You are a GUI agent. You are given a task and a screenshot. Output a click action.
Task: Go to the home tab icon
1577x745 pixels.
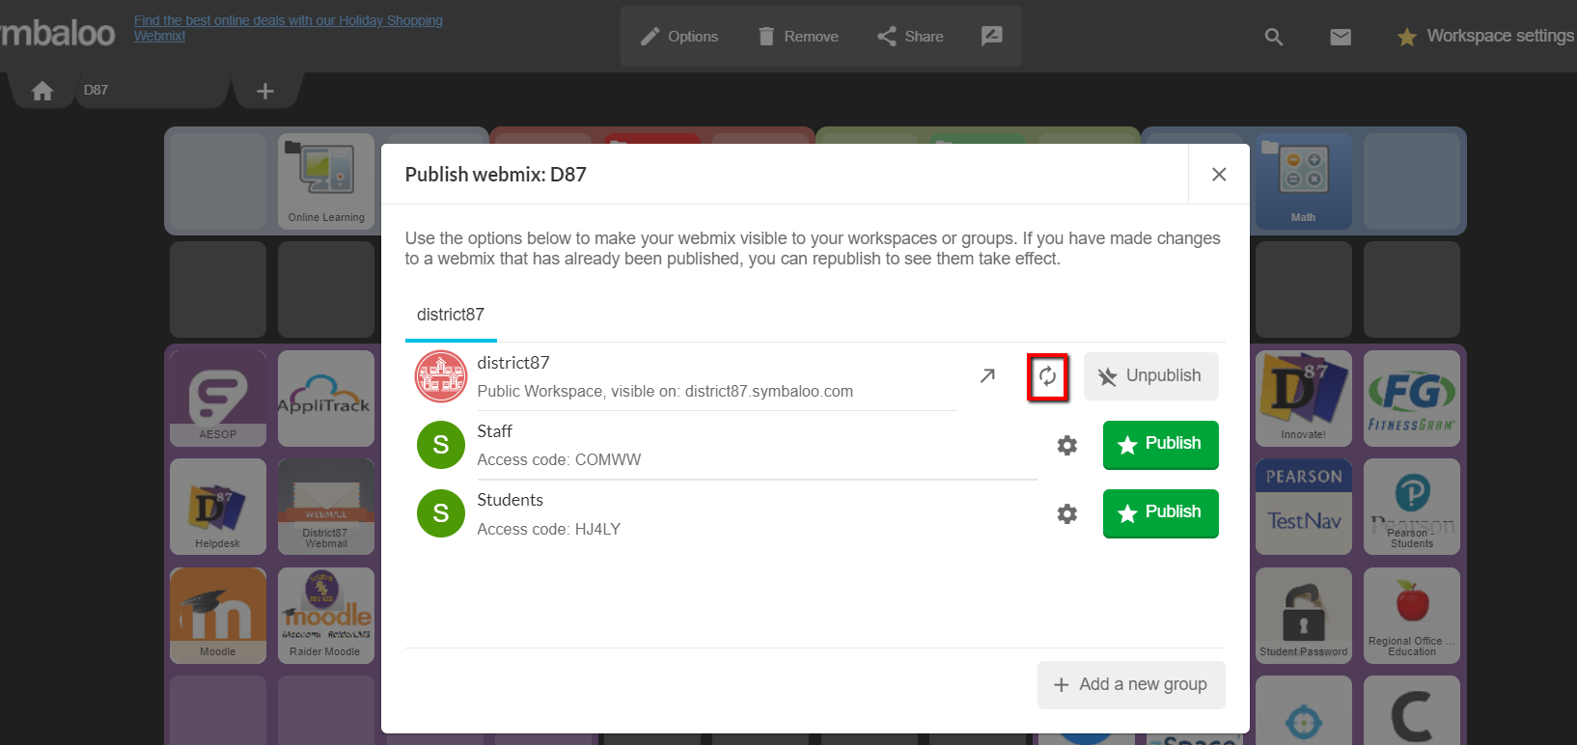pos(42,91)
